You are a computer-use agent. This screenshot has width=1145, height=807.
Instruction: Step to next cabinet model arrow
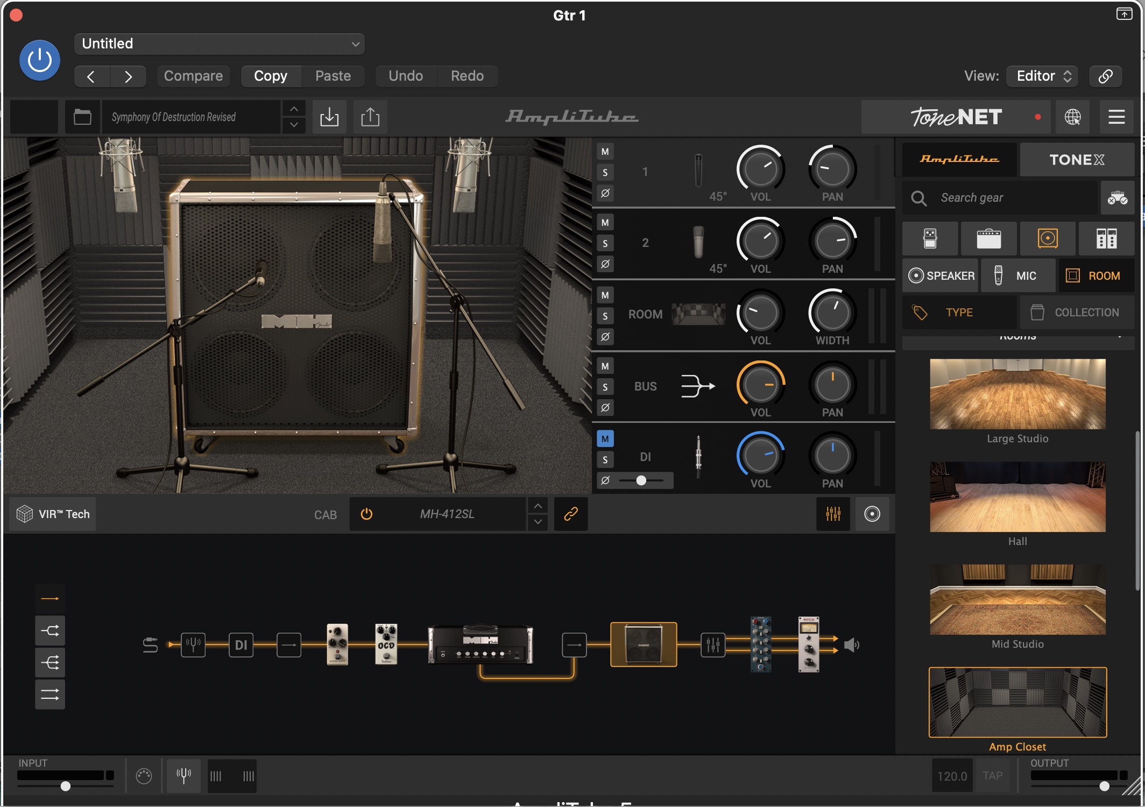coord(538,522)
